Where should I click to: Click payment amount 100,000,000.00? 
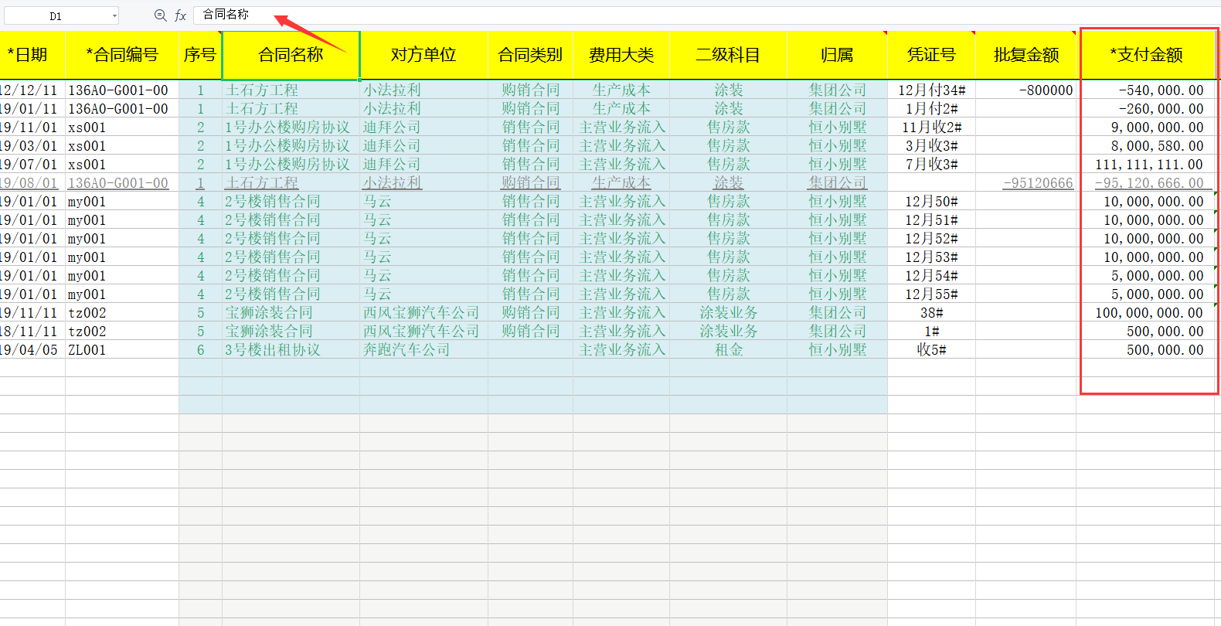click(1147, 313)
